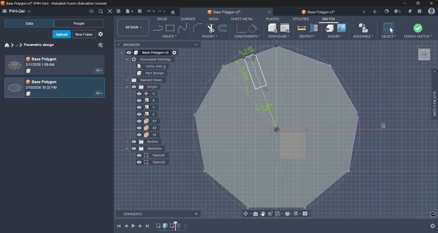The image size is (438, 233).
Task: Switch to the SURFACE tab
Action: coord(188,19)
